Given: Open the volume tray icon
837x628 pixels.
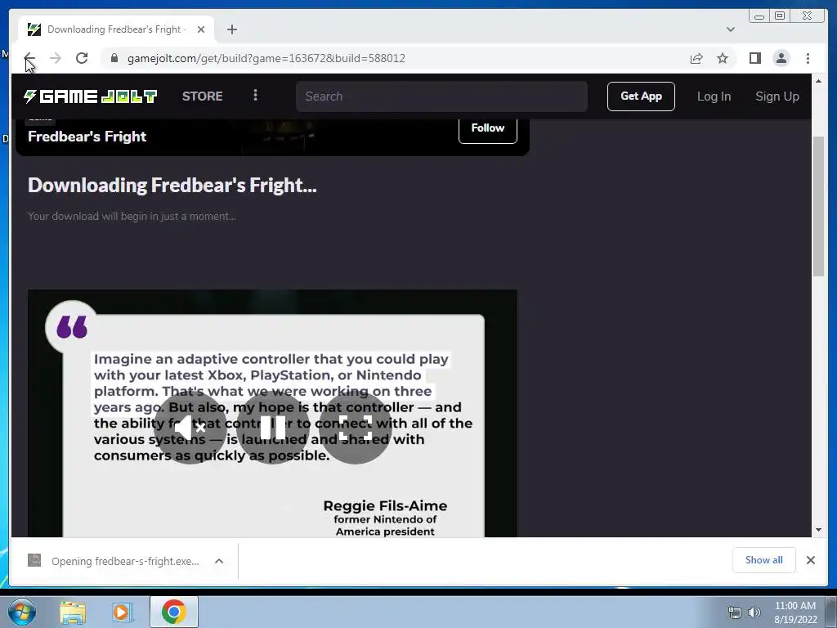Looking at the screenshot, I should pos(754,612).
